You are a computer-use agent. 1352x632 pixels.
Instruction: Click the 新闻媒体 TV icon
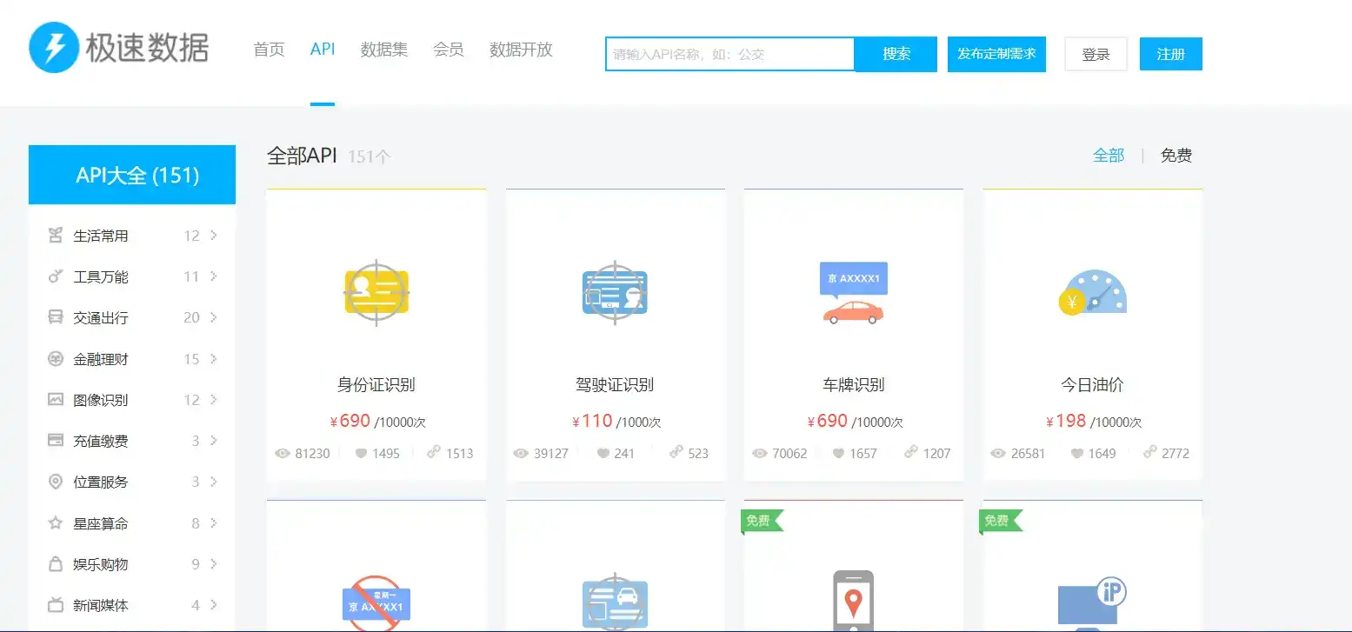[x=56, y=605]
